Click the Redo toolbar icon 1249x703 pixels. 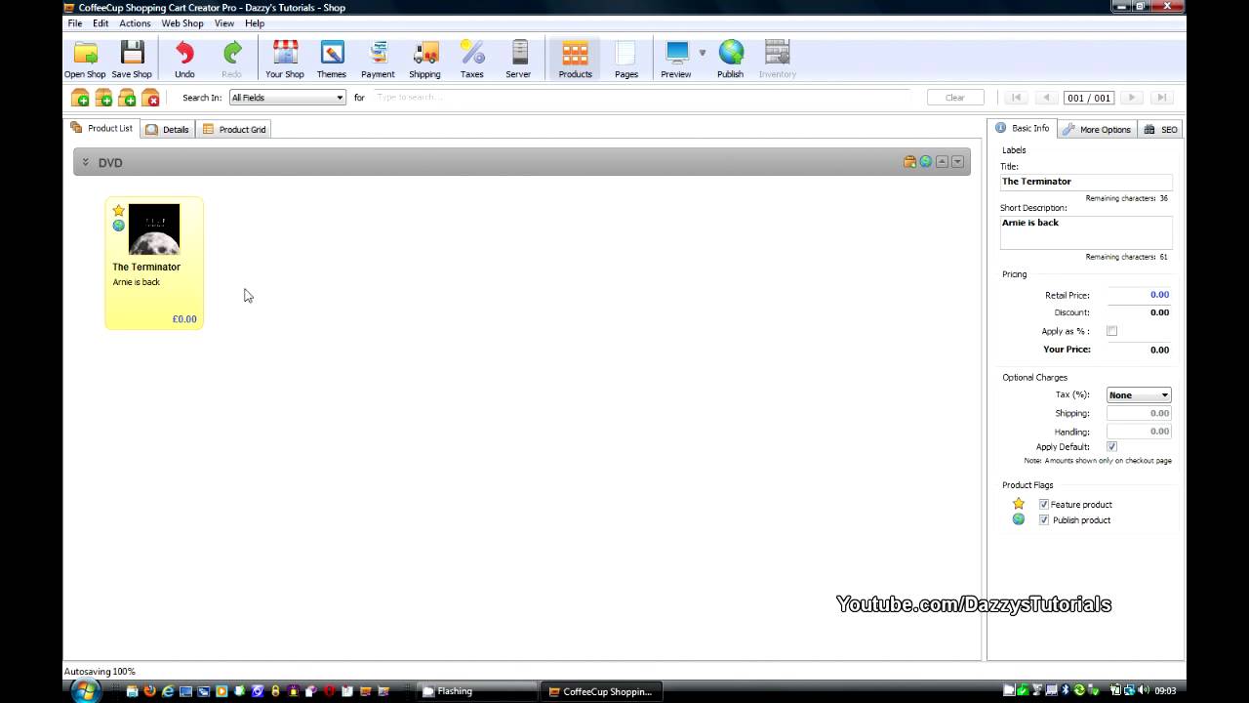[x=231, y=60]
